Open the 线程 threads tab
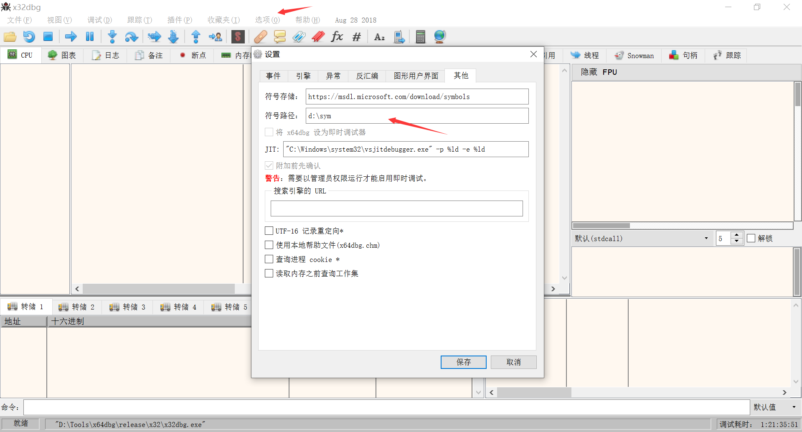802x432 pixels. tap(585, 55)
